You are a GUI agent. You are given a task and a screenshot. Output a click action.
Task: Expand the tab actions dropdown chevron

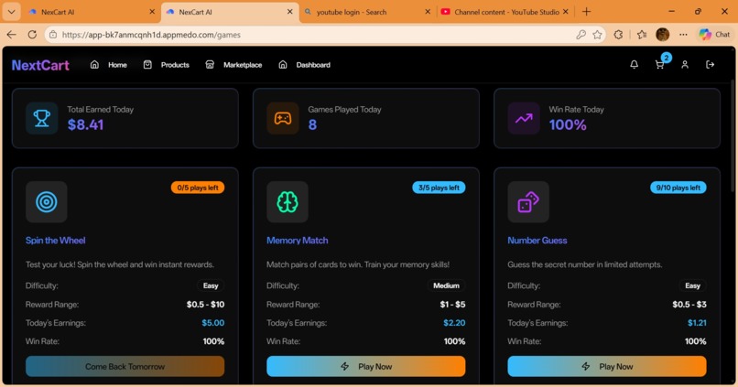point(11,12)
